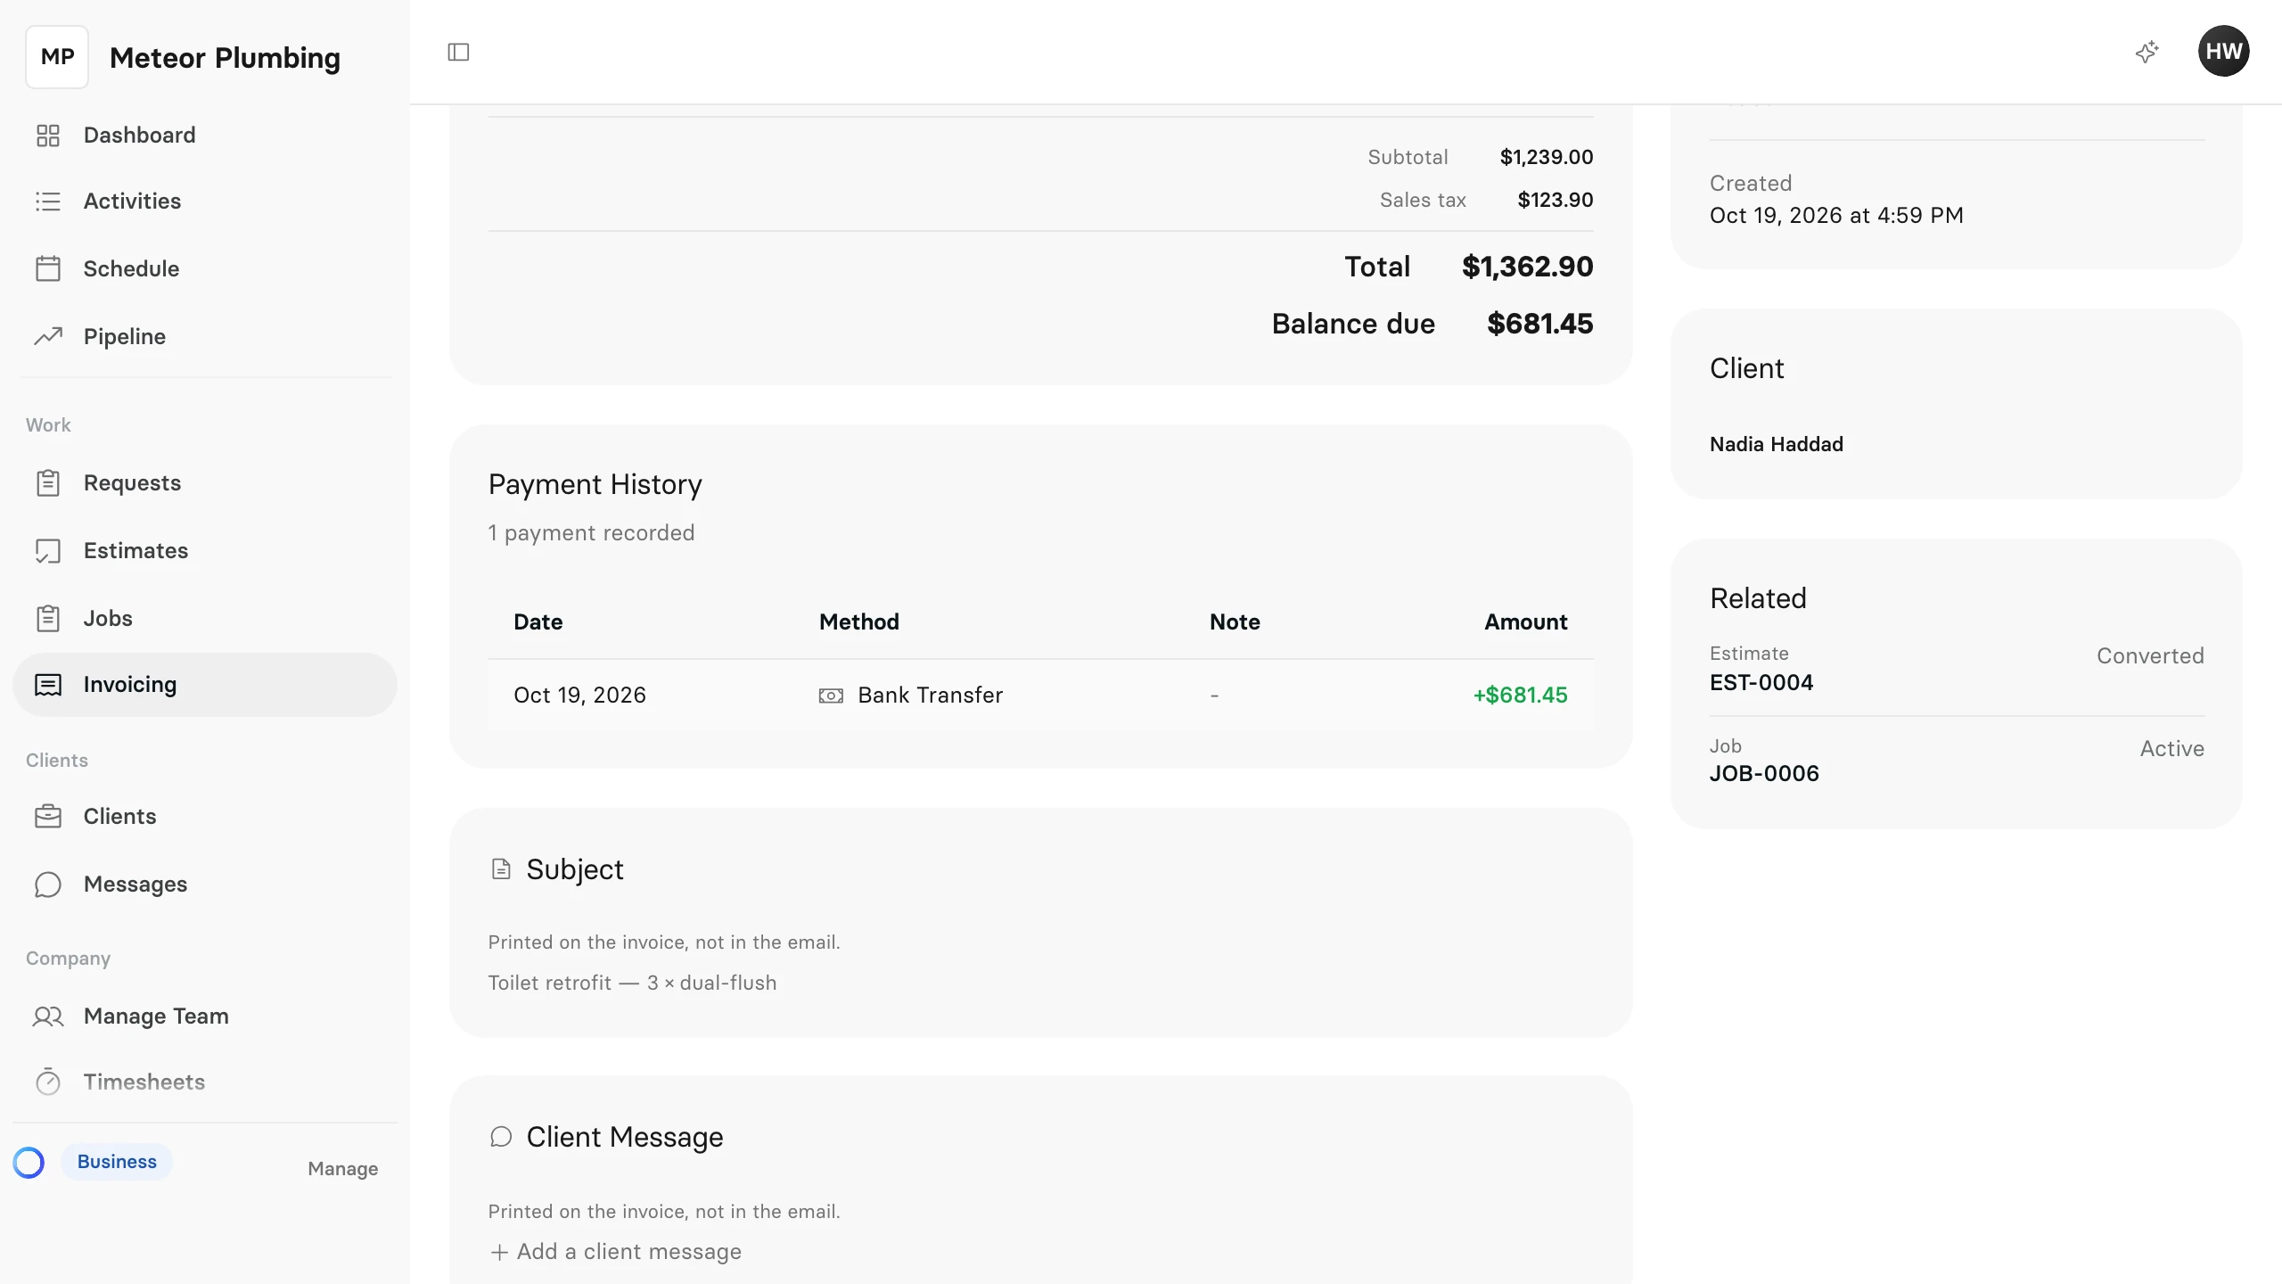Add a client message
The width and height of the screenshot is (2282, 1284).
[615, 1252]
